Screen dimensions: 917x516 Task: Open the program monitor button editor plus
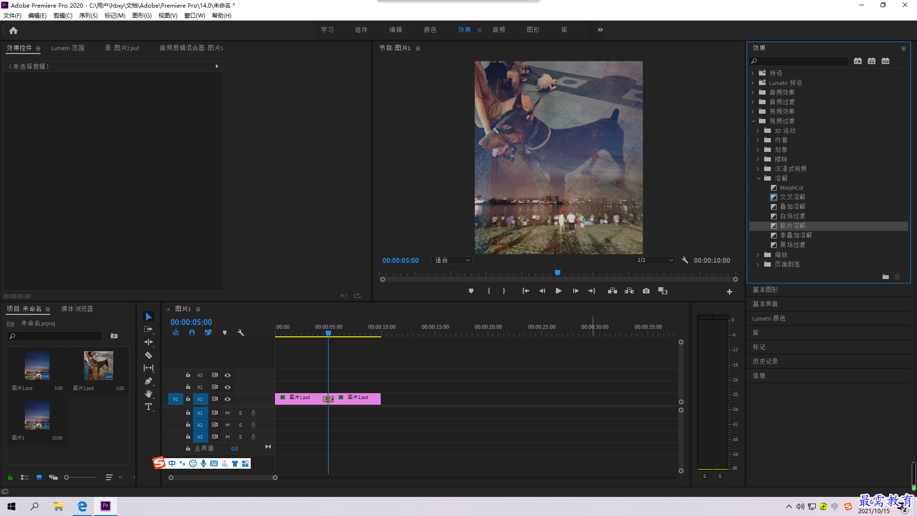(729, 291)
